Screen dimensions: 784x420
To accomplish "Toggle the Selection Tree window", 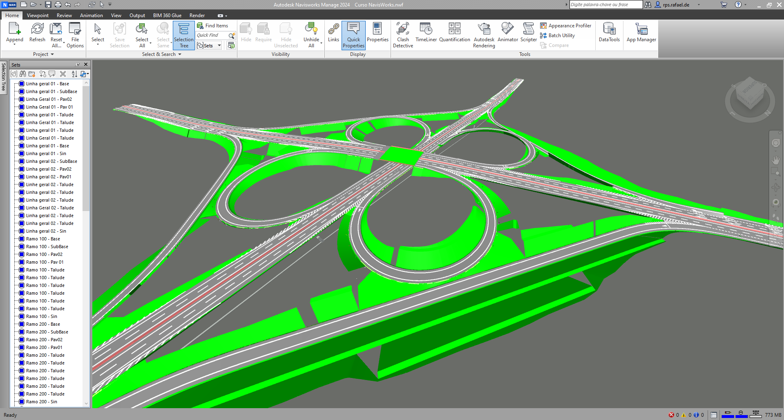I will pyautogui.click(x=183, y=35).
